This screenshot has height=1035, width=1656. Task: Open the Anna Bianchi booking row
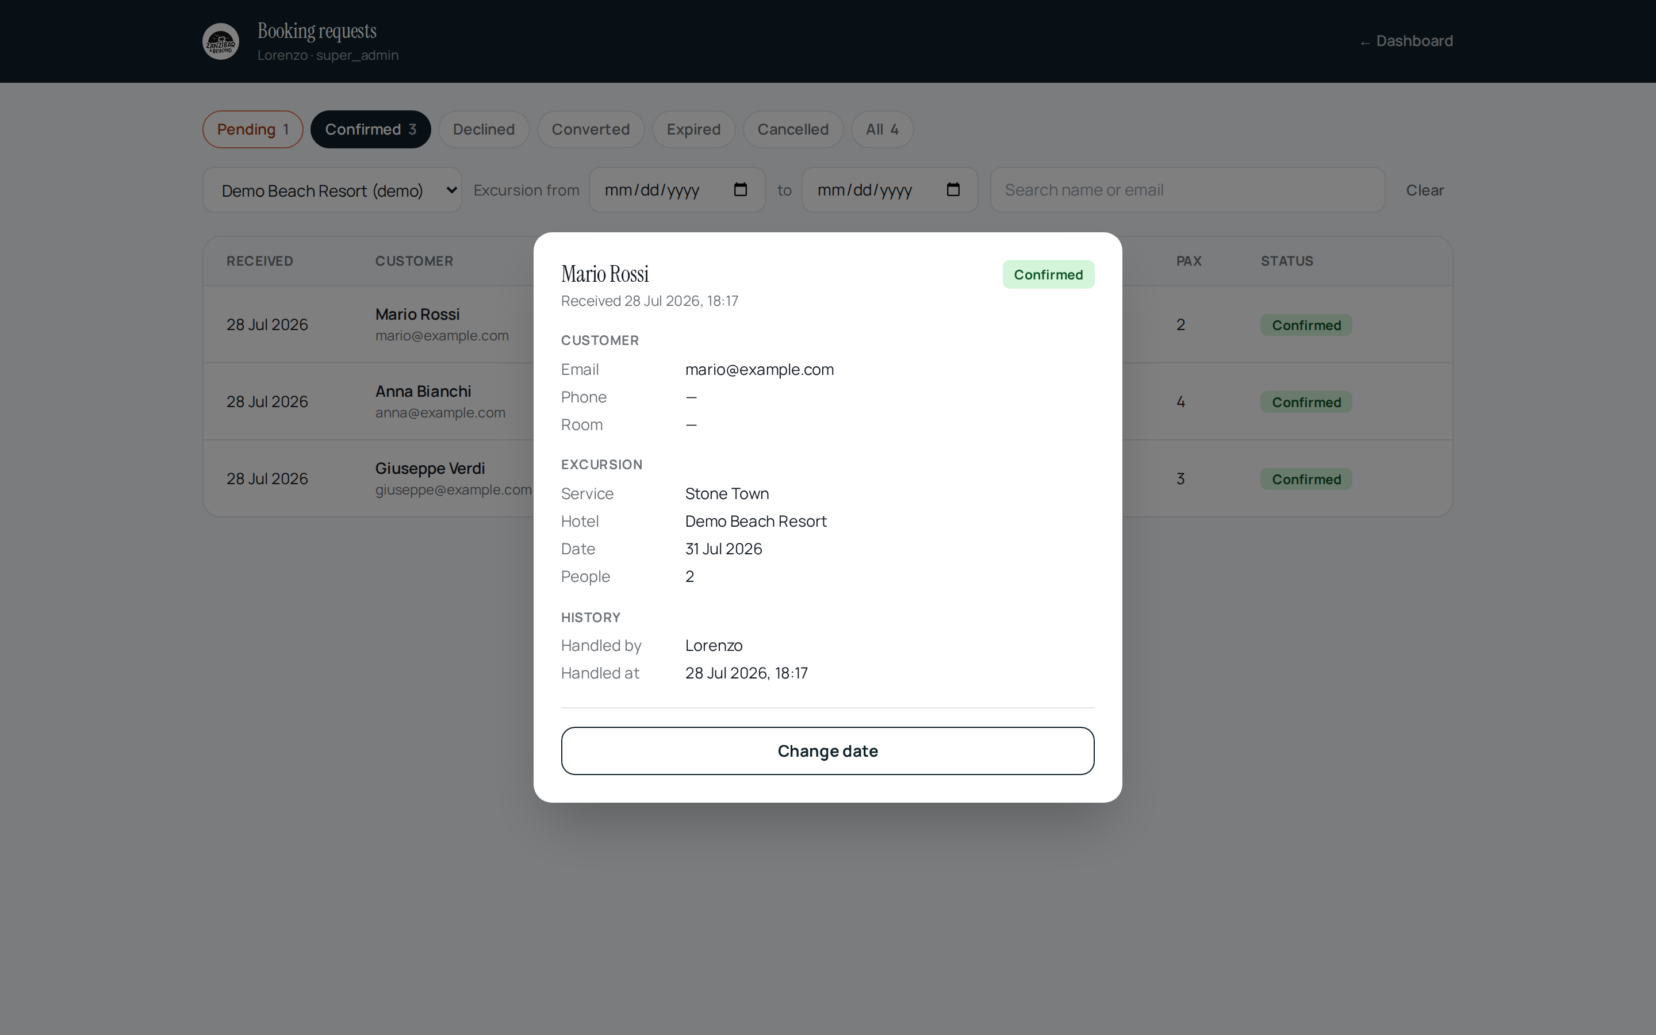coord(827,402)
